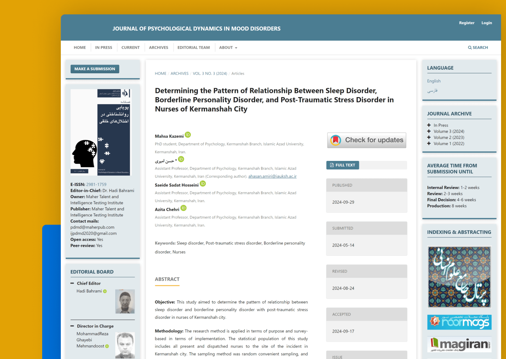Click published date 2024-09-29

pos(343,202)
